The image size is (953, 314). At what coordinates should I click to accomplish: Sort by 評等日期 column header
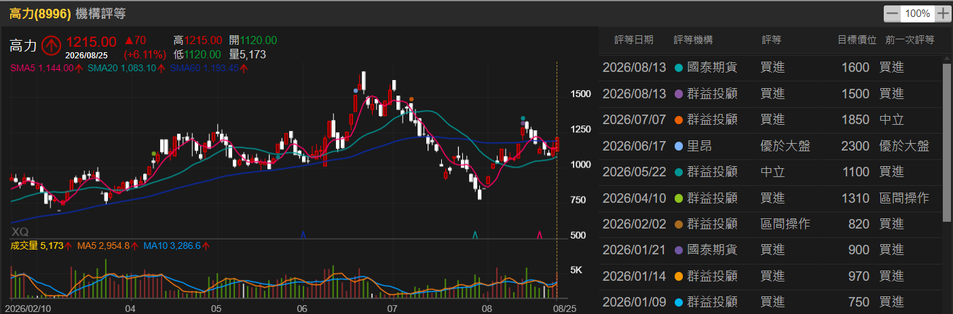(634, 40)
